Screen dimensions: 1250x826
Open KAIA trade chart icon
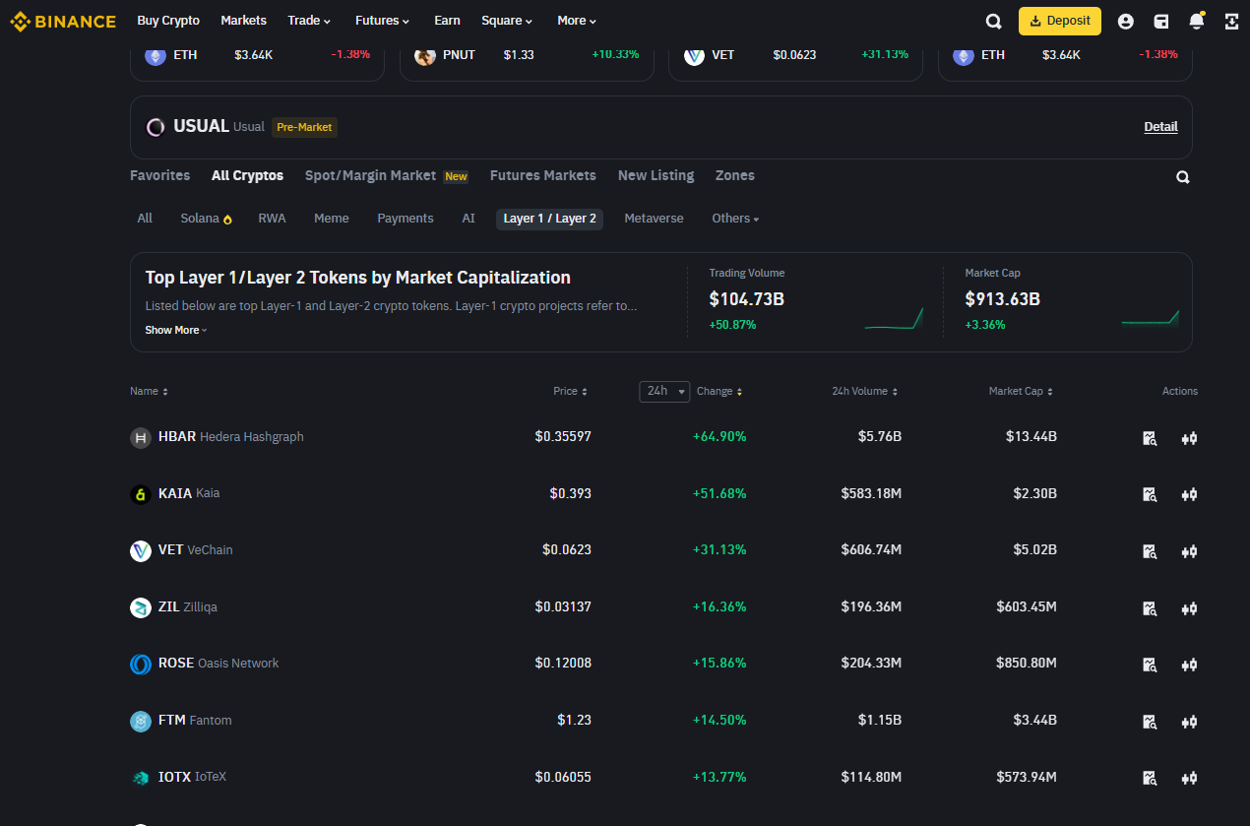pyautogui.click(x=1189, y=494)
